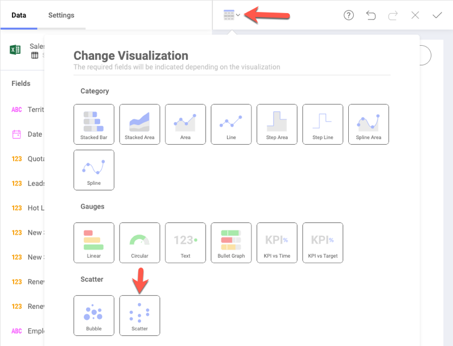The height and width of the screenshot is (346, 453).
Task: Undo the last change
Action: pyautogui.click(x=371, y=15)
